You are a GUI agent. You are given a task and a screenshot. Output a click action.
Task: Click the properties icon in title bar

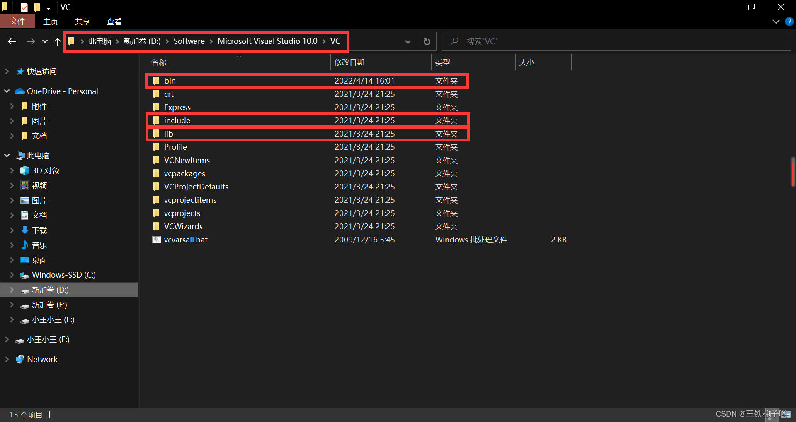[24, 7]
